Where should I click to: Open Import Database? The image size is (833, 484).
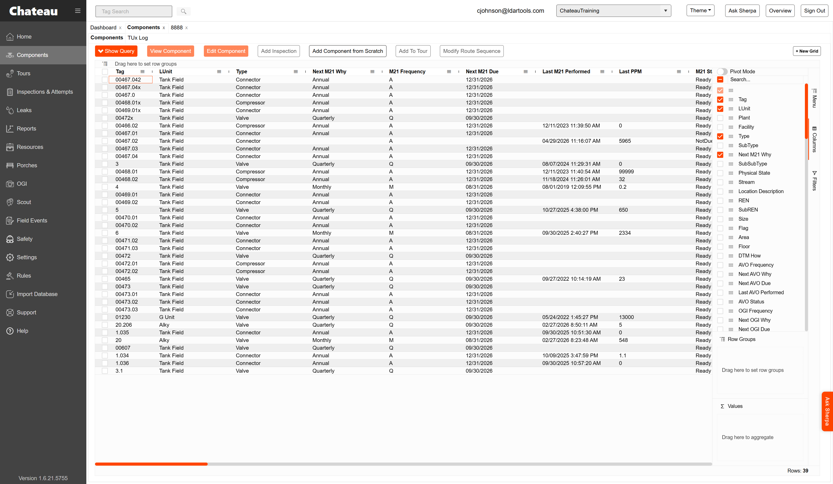pyautogui.click(x=43, y=294)
